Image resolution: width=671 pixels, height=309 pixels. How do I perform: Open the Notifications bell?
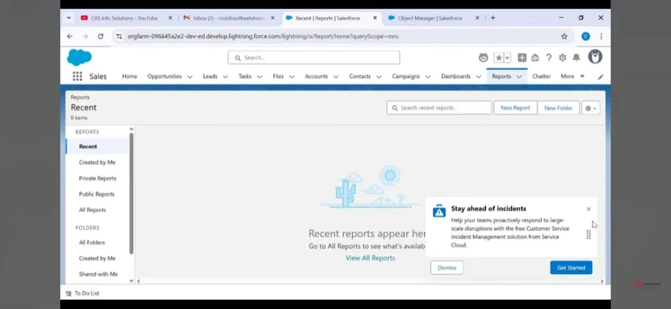(x=576, y=58)
